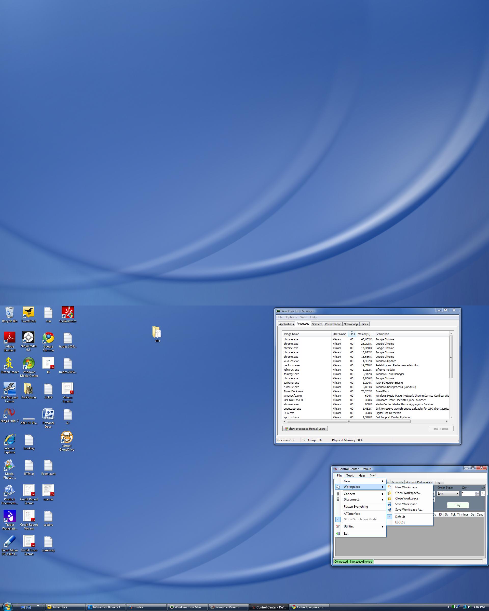Screen dimensions: 489x611
Task: Open the NinjaTrader 7 desktop shortcut
Action: click(x=9, y=413)
